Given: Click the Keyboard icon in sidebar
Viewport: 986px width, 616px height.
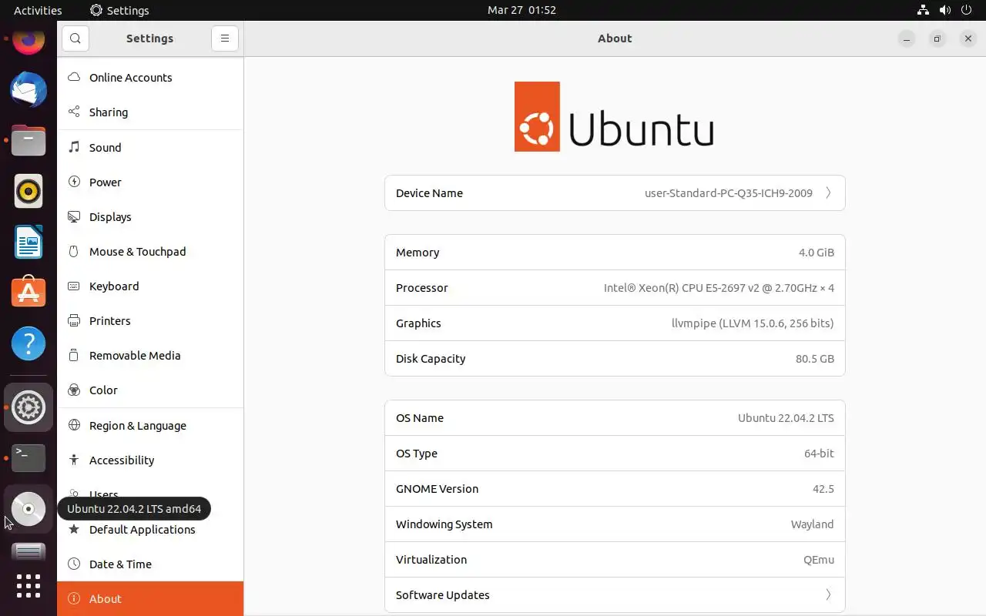Looking at the screenshot, I should pos(74,286).
